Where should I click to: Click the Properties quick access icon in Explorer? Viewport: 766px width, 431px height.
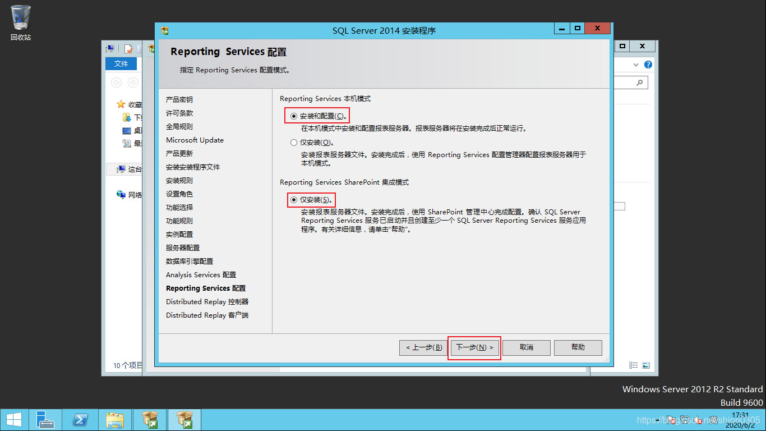(128, 49)
